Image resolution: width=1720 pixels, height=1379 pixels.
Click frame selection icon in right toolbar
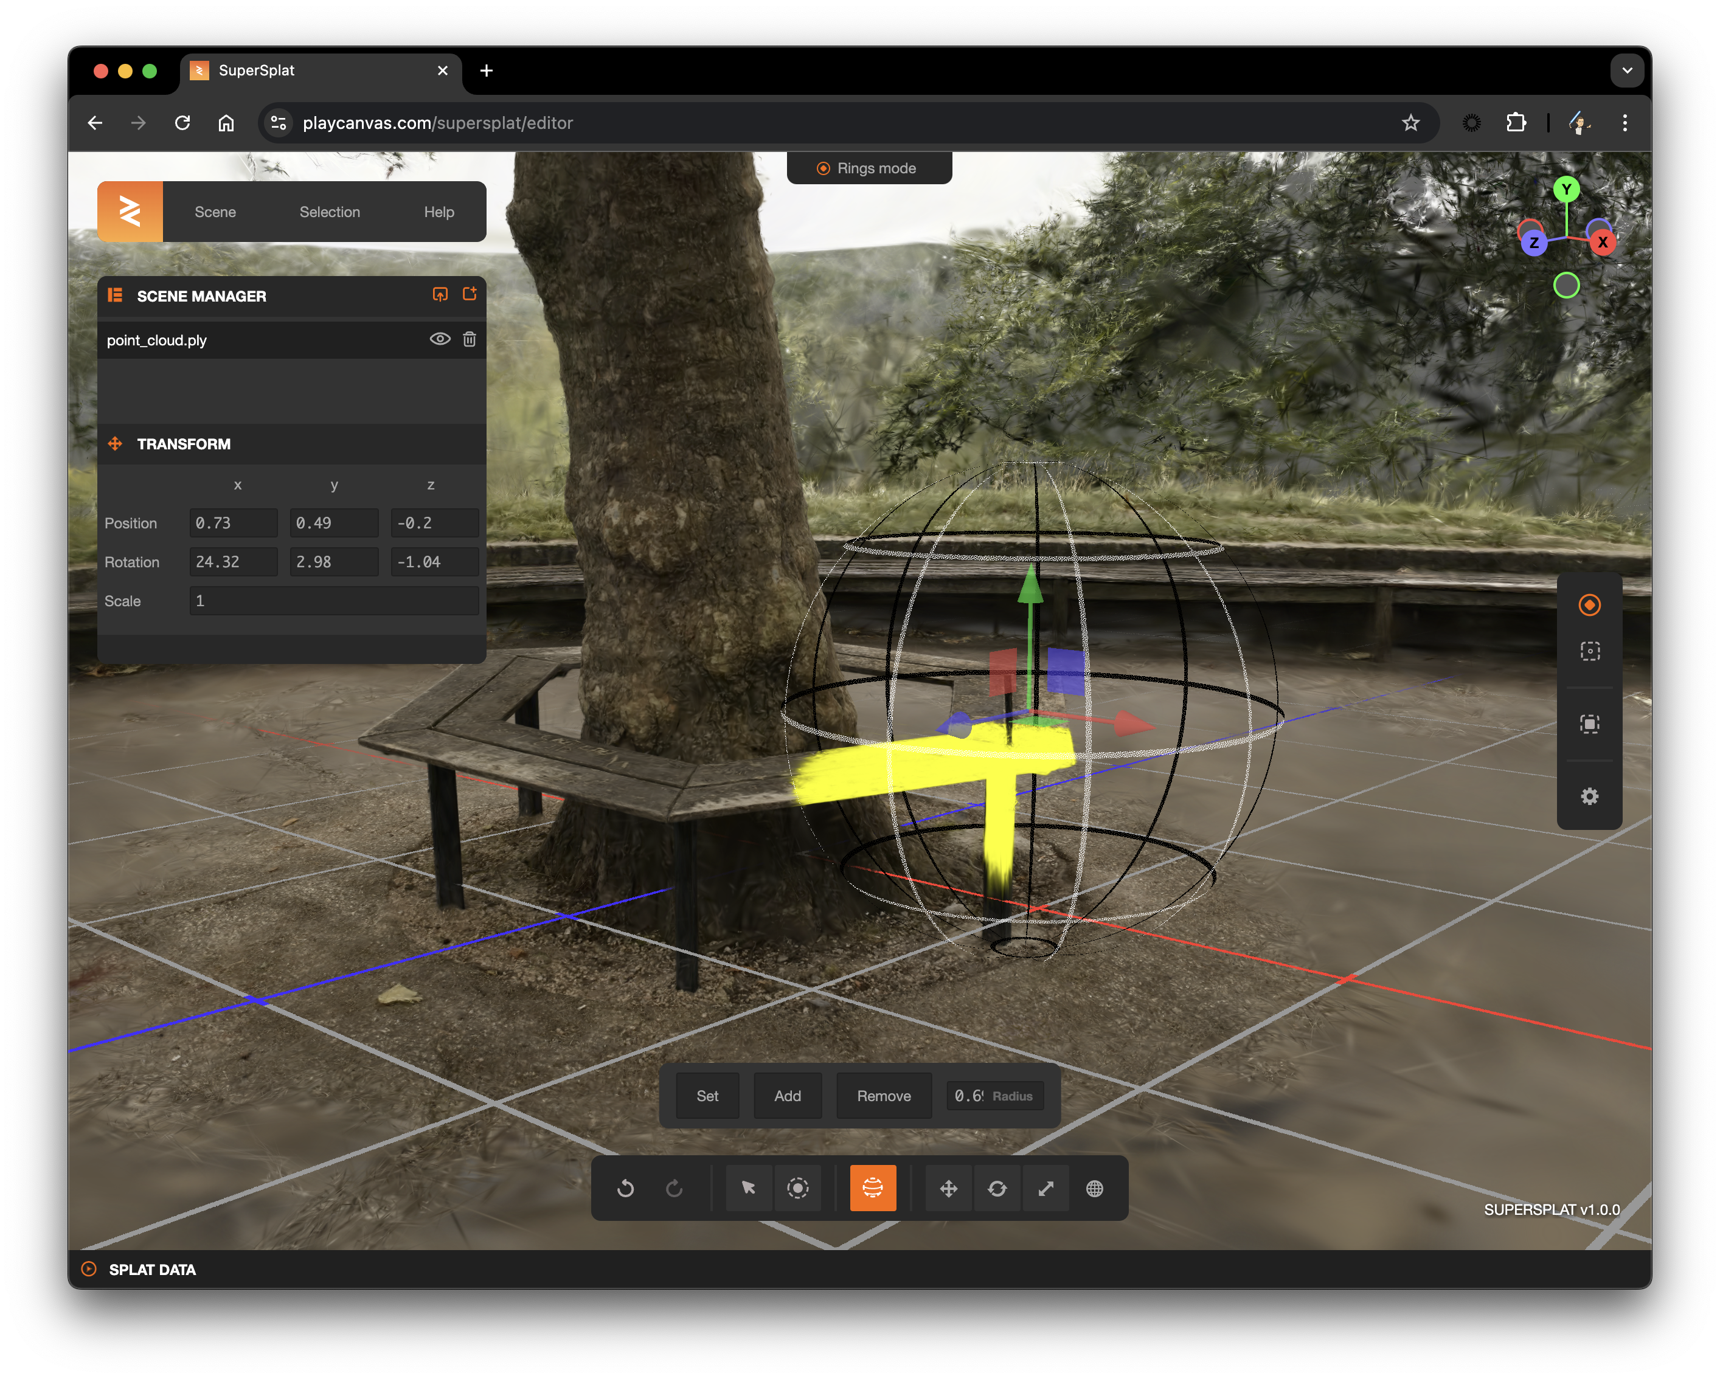tap(1589, 724)
